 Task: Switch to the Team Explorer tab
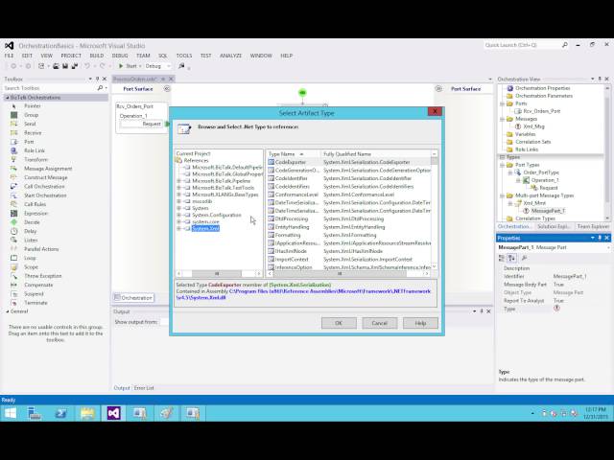(x=593, y=227)
